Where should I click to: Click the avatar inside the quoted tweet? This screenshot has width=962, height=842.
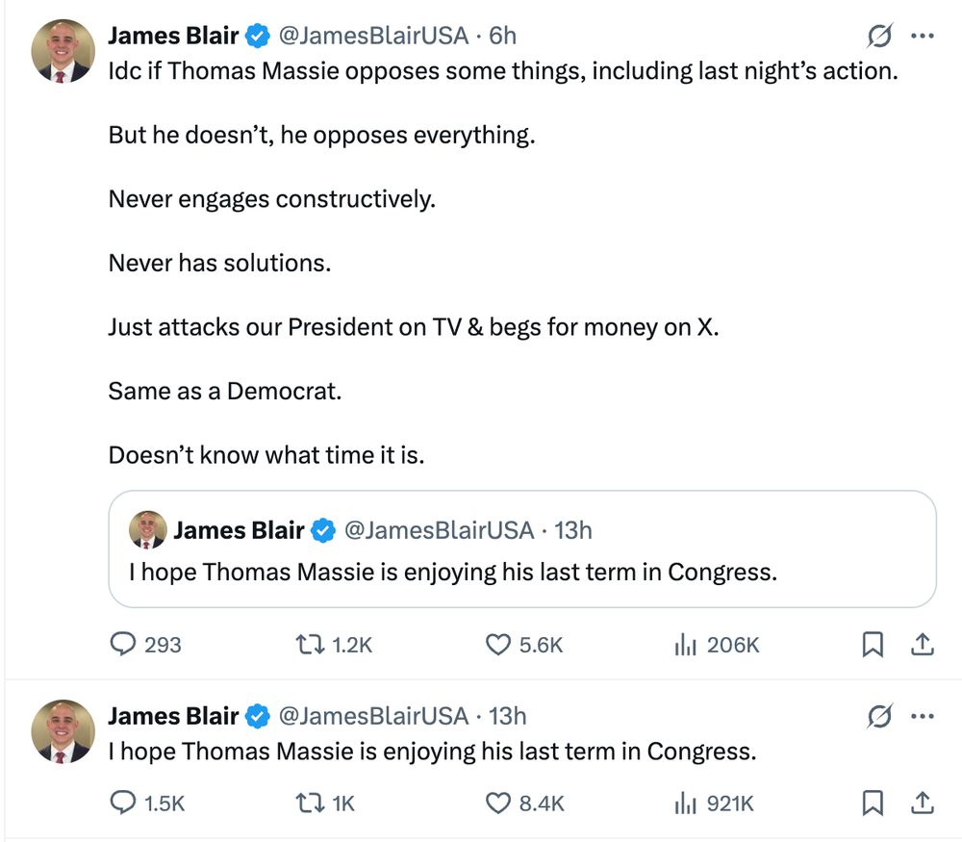coord(149,529)
